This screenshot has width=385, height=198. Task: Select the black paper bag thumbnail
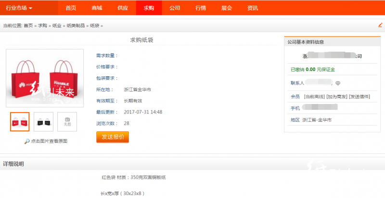coord(43,122)
